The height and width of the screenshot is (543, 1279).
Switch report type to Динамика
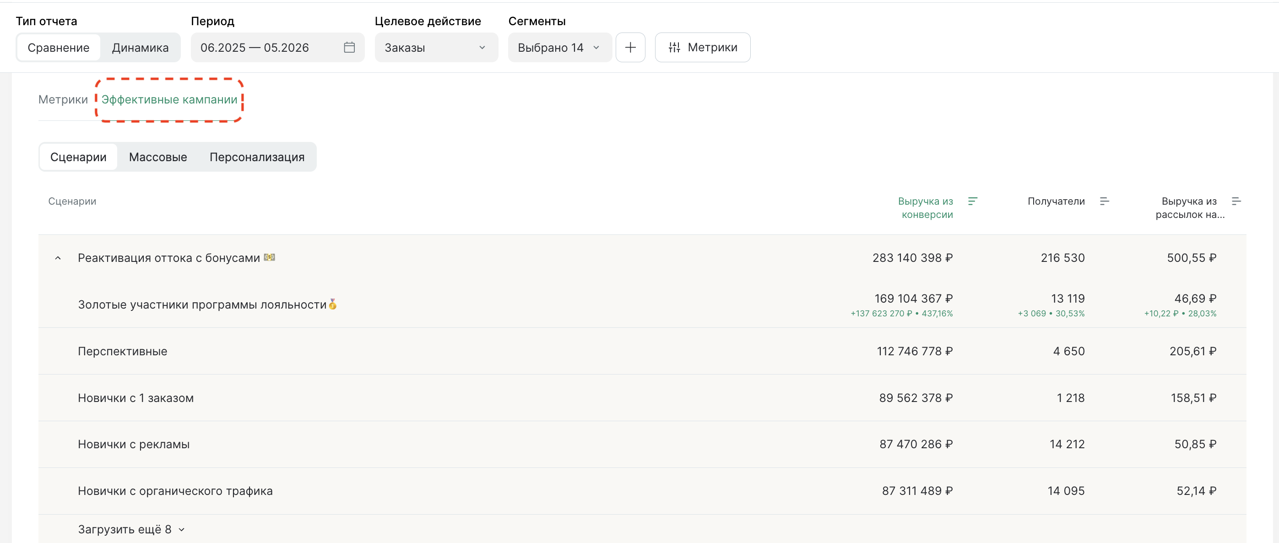pyautogui.click(x=140, y=48)
